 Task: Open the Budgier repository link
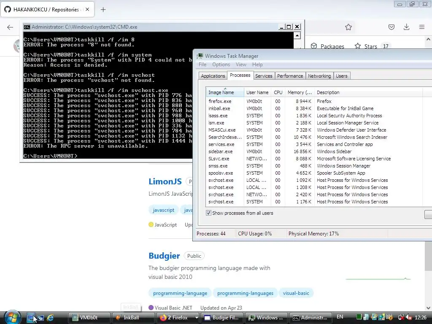point(164,256)
